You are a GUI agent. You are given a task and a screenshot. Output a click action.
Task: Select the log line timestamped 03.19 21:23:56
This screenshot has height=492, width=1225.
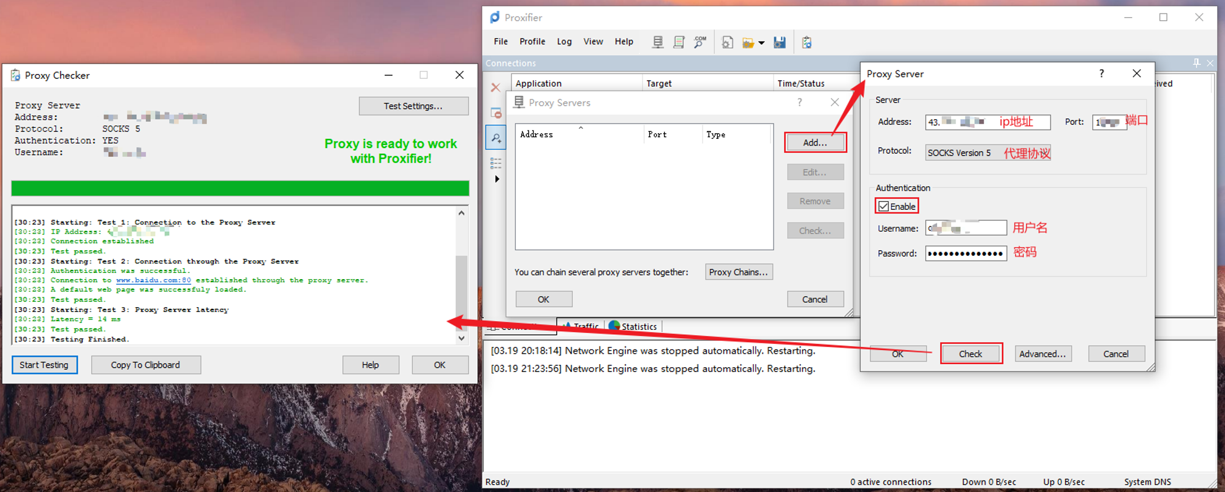(653, 368)
